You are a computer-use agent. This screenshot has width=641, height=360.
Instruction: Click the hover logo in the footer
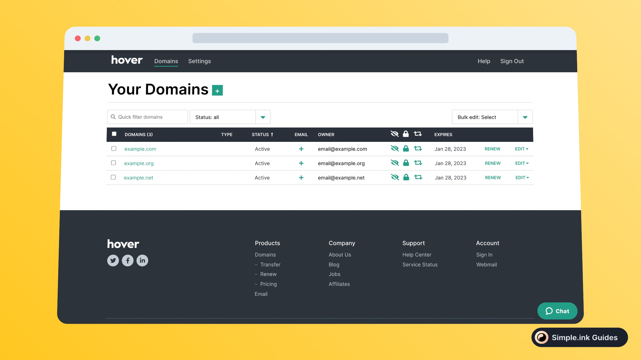pyautogui.click(x=123, y=244)
